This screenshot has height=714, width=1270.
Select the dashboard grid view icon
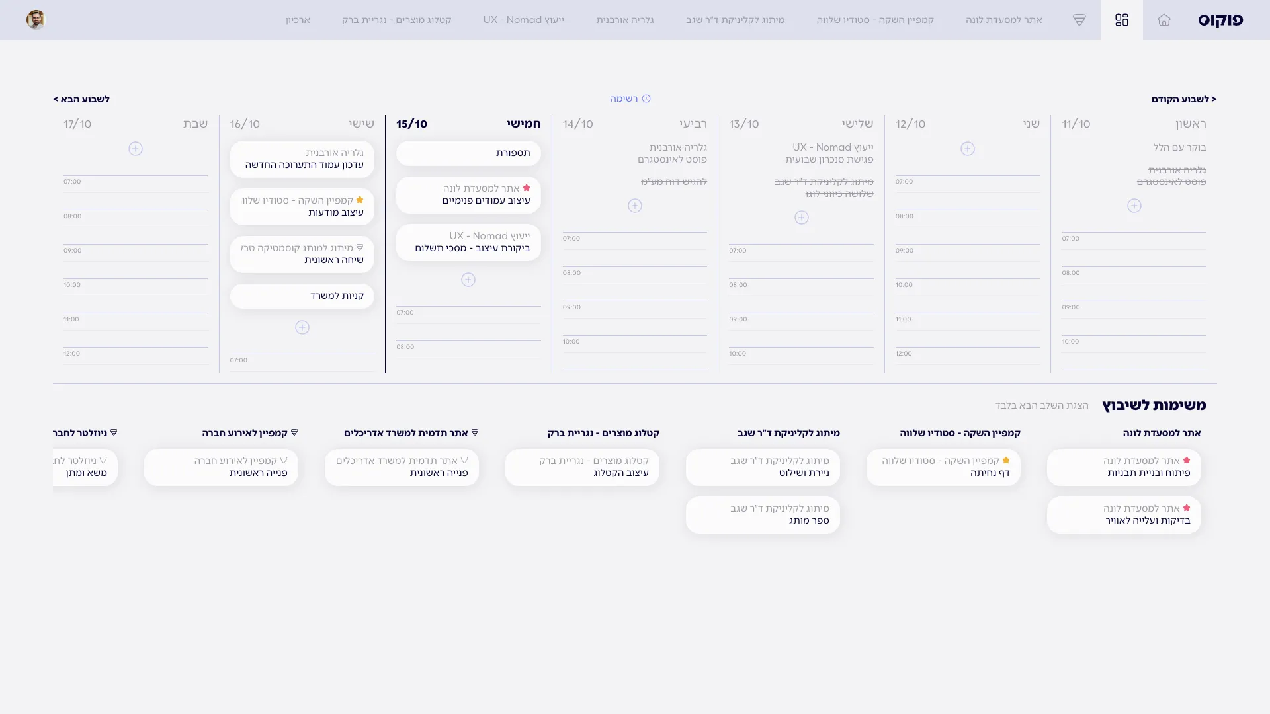point(1122,20)
